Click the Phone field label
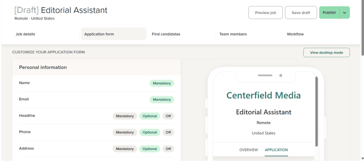364x161 pixels. click(x=25, y=132)
